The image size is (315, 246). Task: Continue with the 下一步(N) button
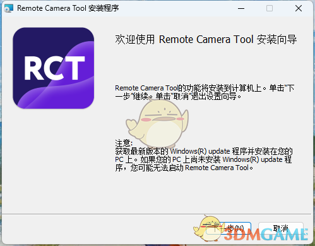229,228
